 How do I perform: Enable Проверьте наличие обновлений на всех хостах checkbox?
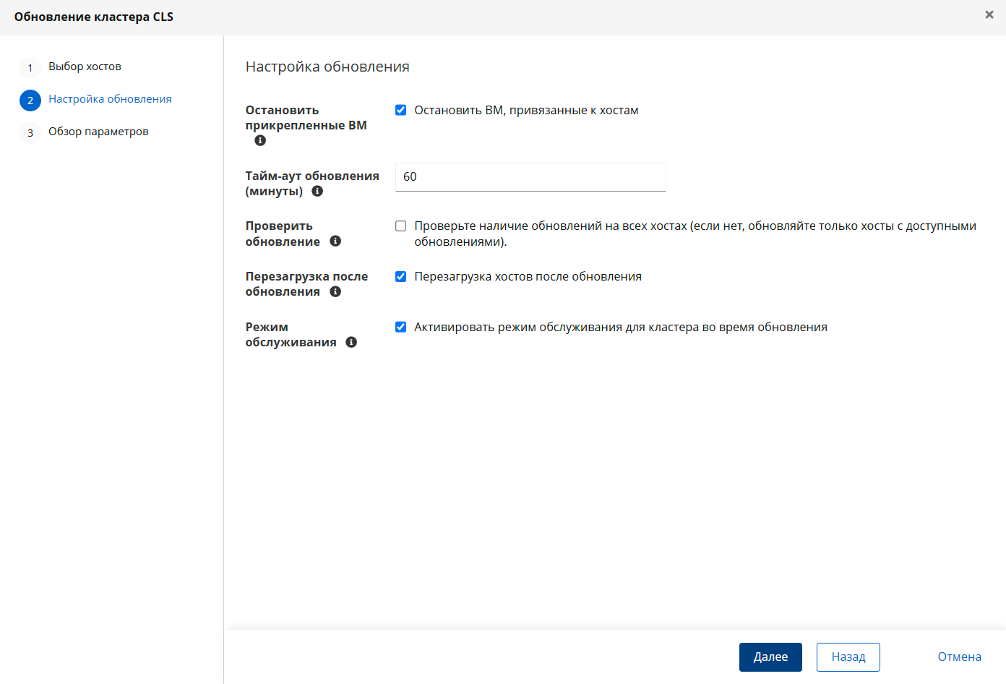400,226
